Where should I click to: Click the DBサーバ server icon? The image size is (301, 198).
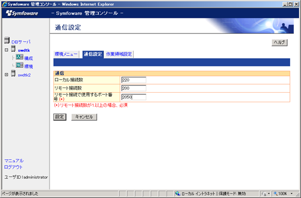pos(7,40)
